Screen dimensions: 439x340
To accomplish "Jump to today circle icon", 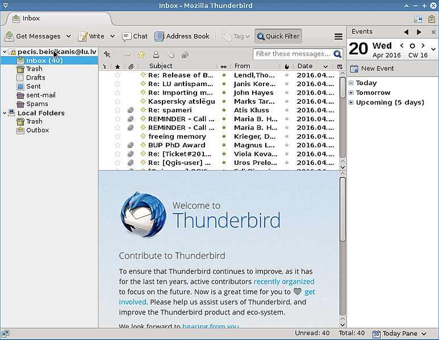I will (x=412, y=46).
